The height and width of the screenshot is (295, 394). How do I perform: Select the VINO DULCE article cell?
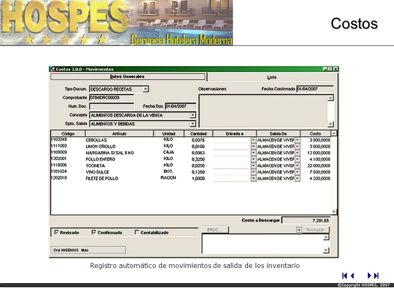pyautogui.click(x=97, y=172)
